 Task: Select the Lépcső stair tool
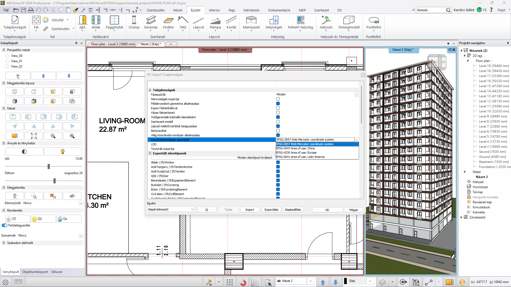[x=199, y=21]
